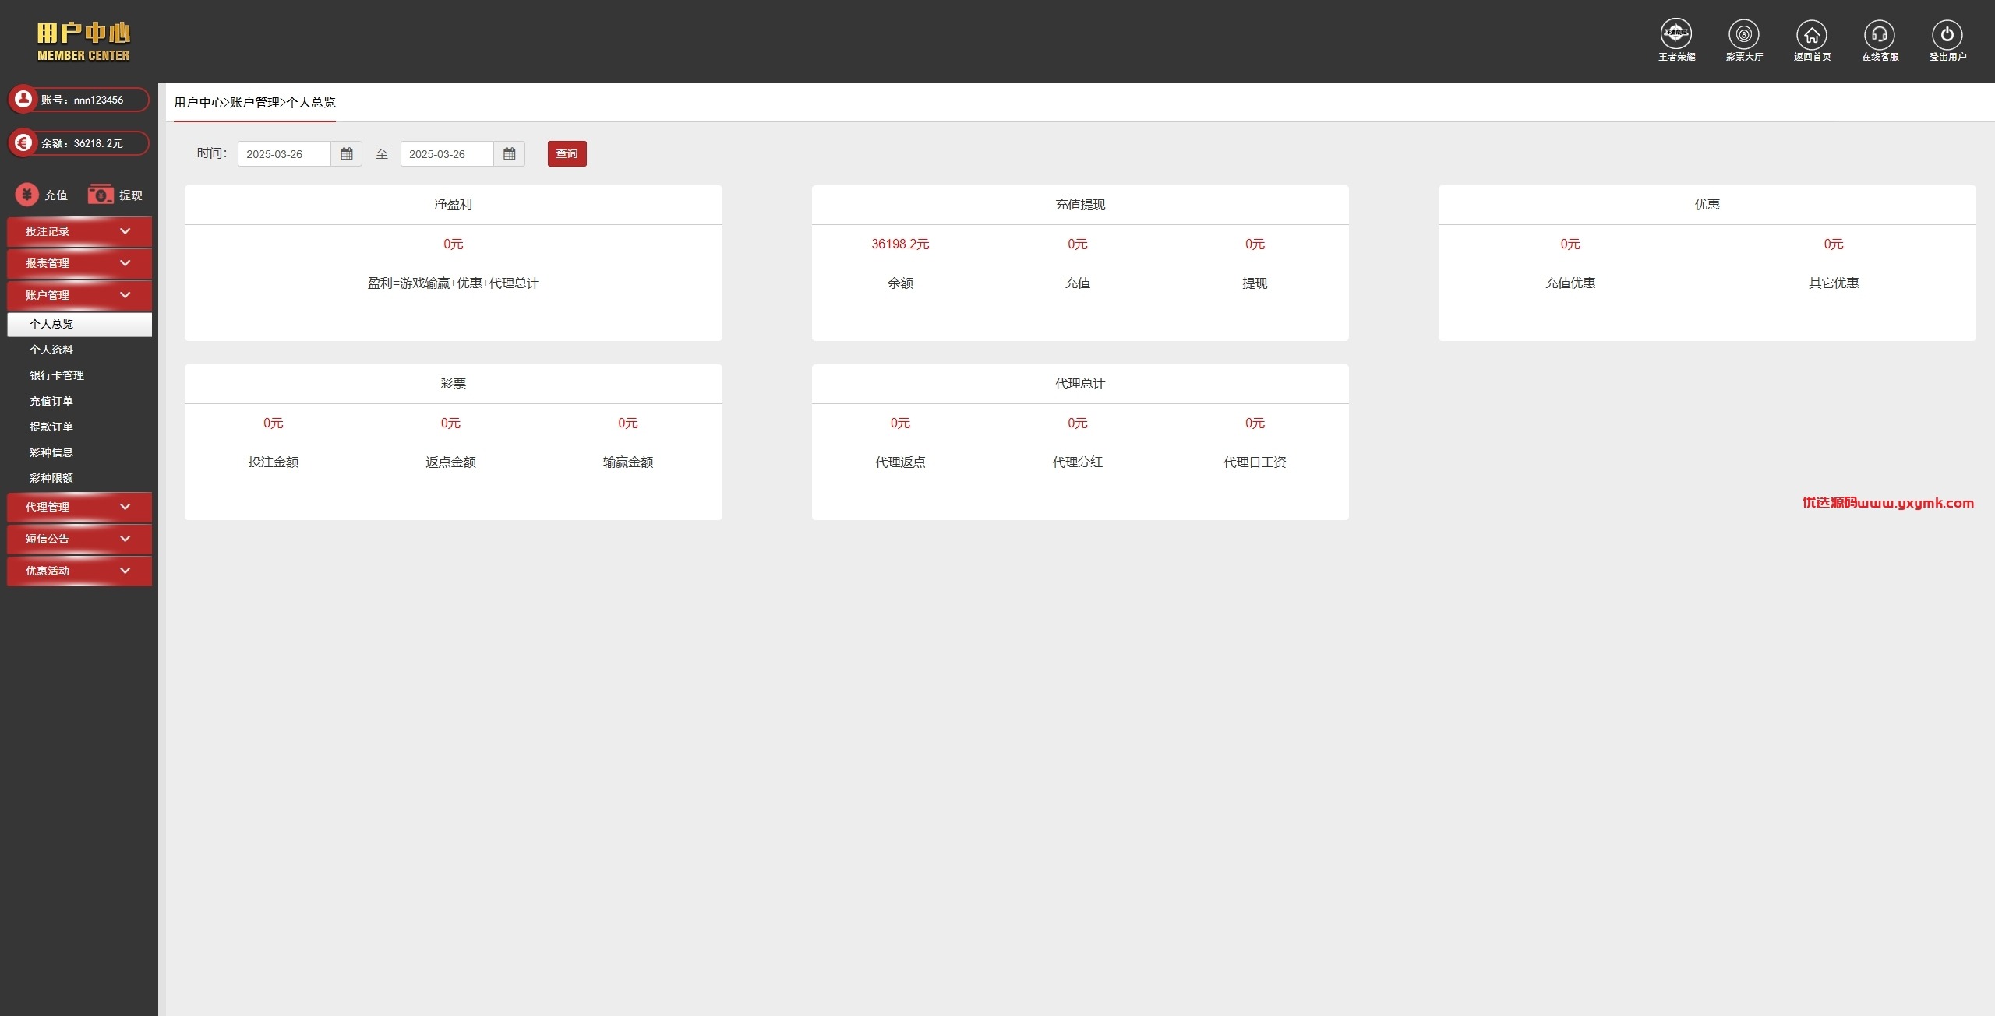The image size is (1995, 1016).
Task: Collapse the 账户管理 menu section
Action: 79,295
